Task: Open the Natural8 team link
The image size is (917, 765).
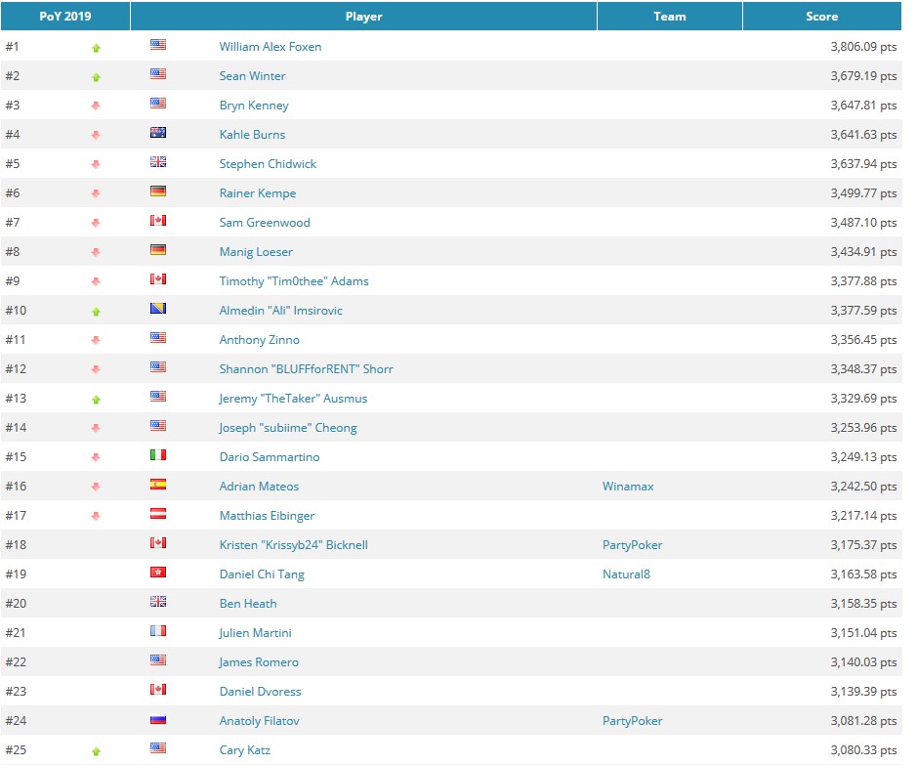Action: point(626,574)
